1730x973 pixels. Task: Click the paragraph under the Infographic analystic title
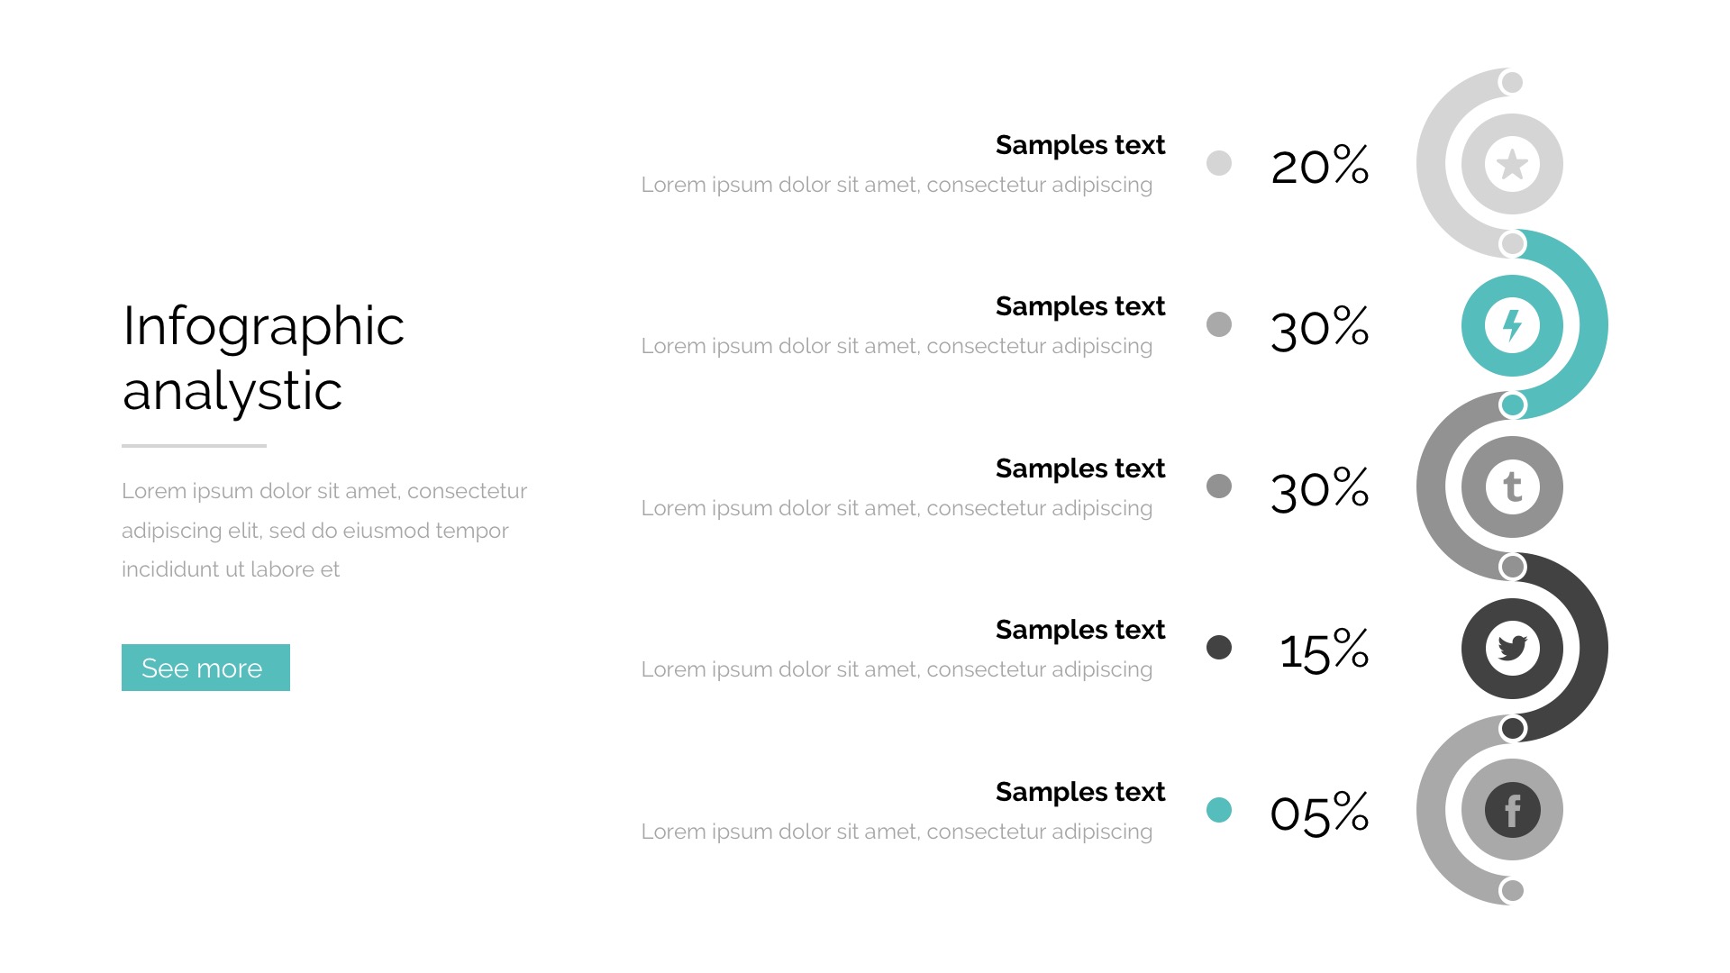323,530
